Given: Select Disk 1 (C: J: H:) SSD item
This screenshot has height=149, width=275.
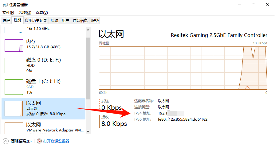Looking at the screenshot, I should coord(43,87).
